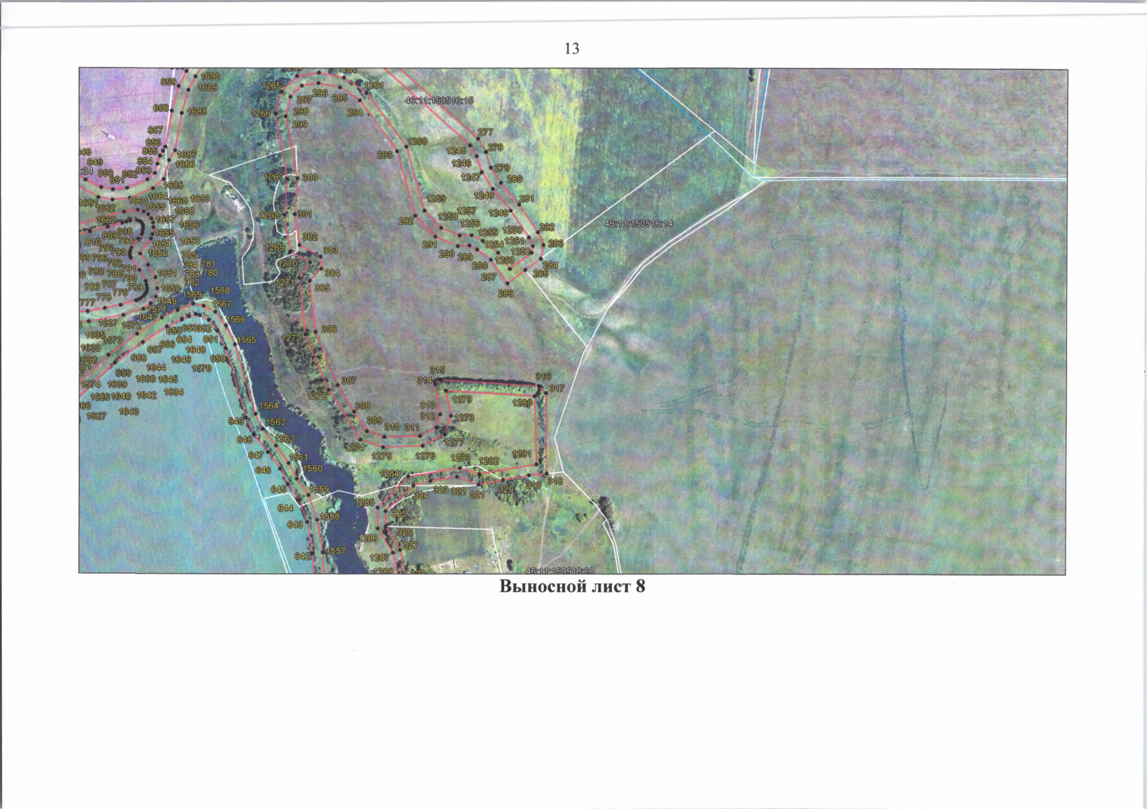
Task: Click point label 1281
Action: pyautogui.click(x=522, y=454)
